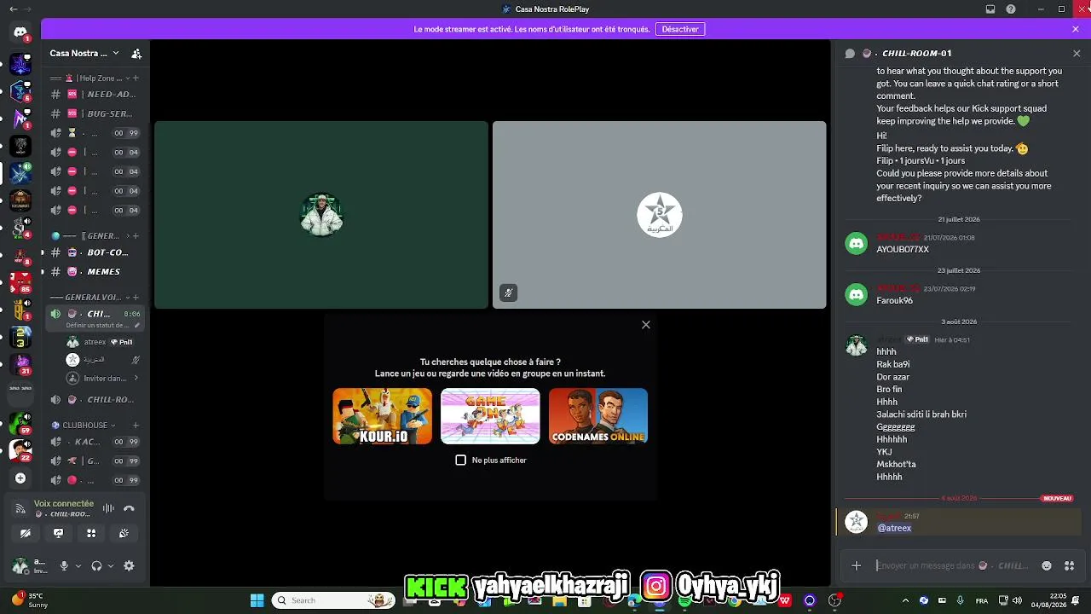Toggle camera on in voice panel

tap(26, 533)
